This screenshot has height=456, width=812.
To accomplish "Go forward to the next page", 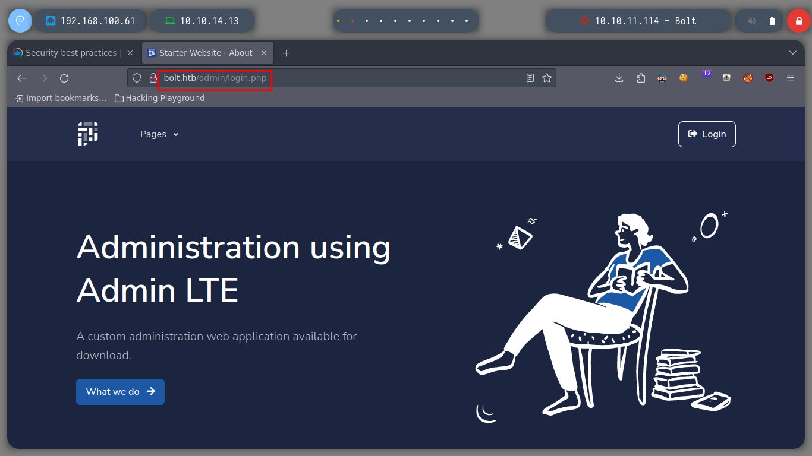I will tap(43, 78).
